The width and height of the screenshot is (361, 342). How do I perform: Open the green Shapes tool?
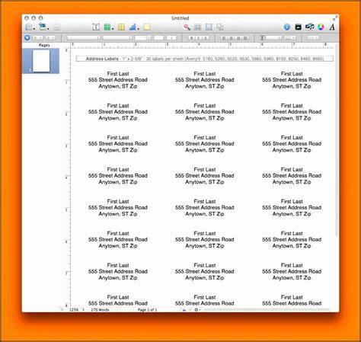(x=108, y=27)
